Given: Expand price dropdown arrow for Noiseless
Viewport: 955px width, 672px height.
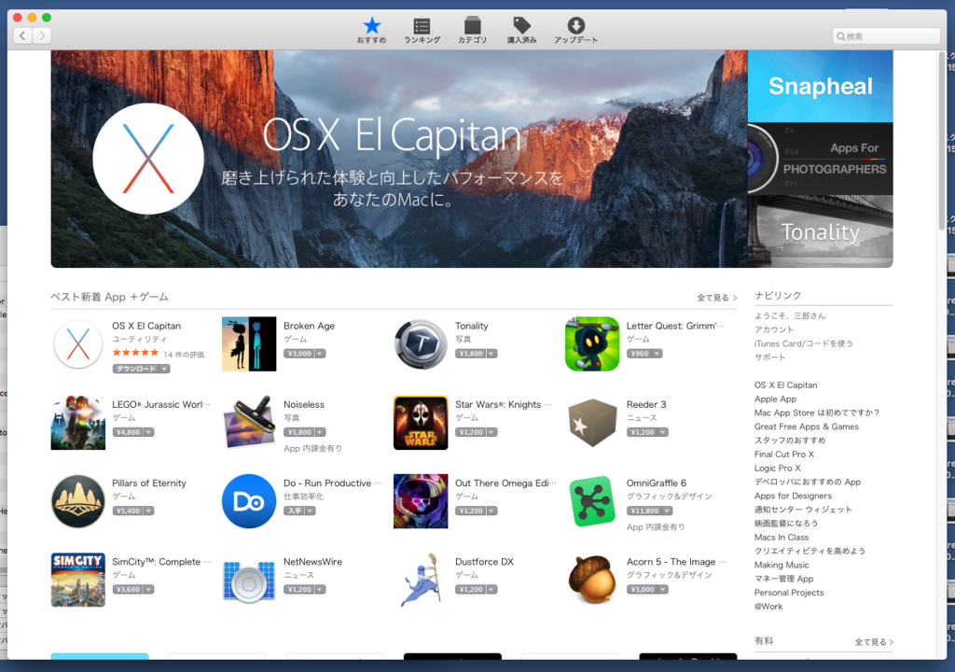Looking at the screenshot, I should click(320, 432).
